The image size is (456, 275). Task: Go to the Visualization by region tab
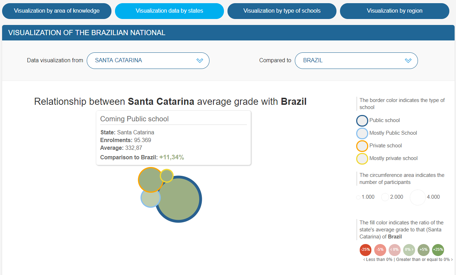[x=394, y=11]
